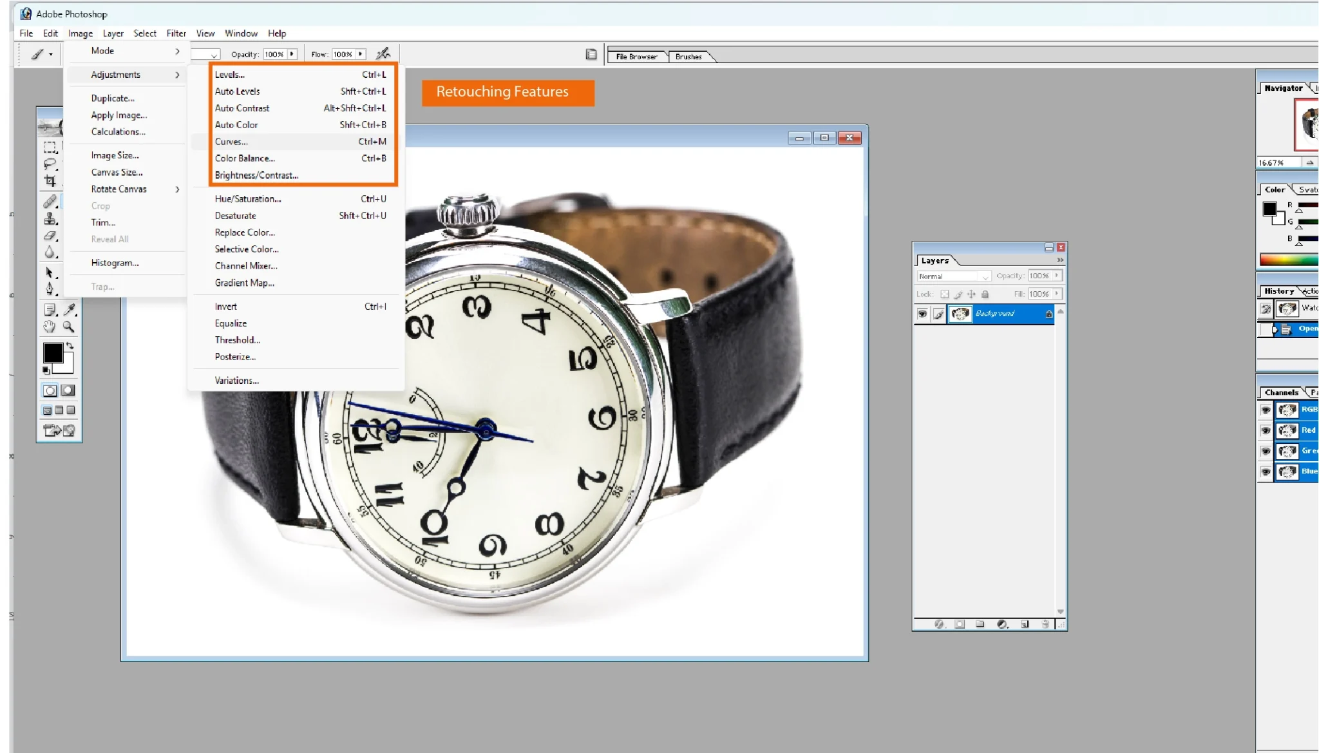Select the Crop tool in toolbox
The image size is (1319, 753).
[50, 181]
